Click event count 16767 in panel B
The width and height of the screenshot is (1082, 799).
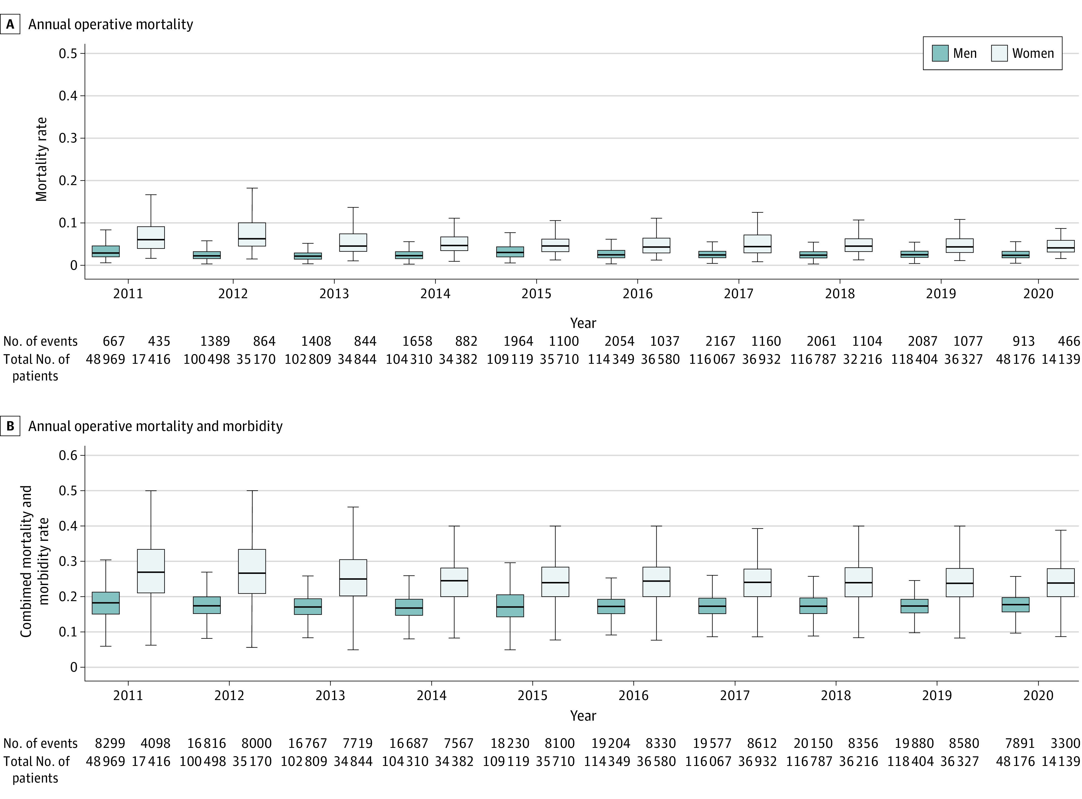click(308, 743)
